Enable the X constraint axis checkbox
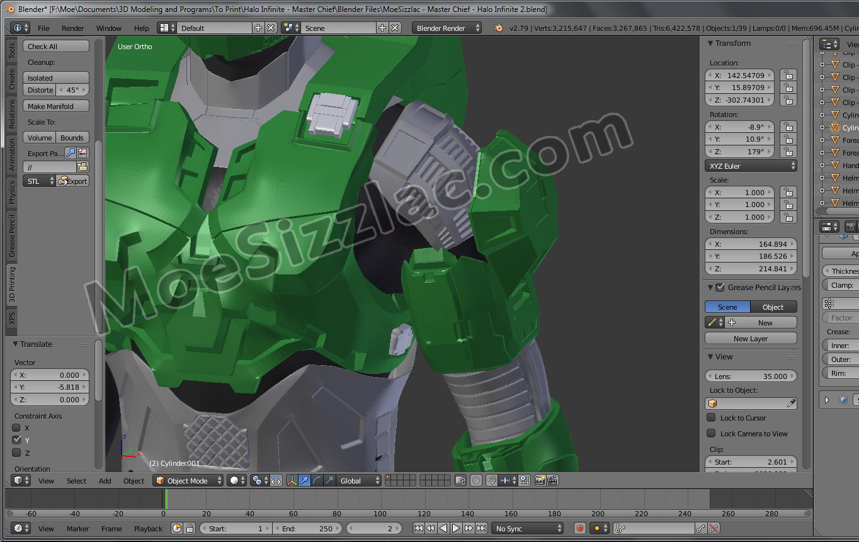 (17, 428)
